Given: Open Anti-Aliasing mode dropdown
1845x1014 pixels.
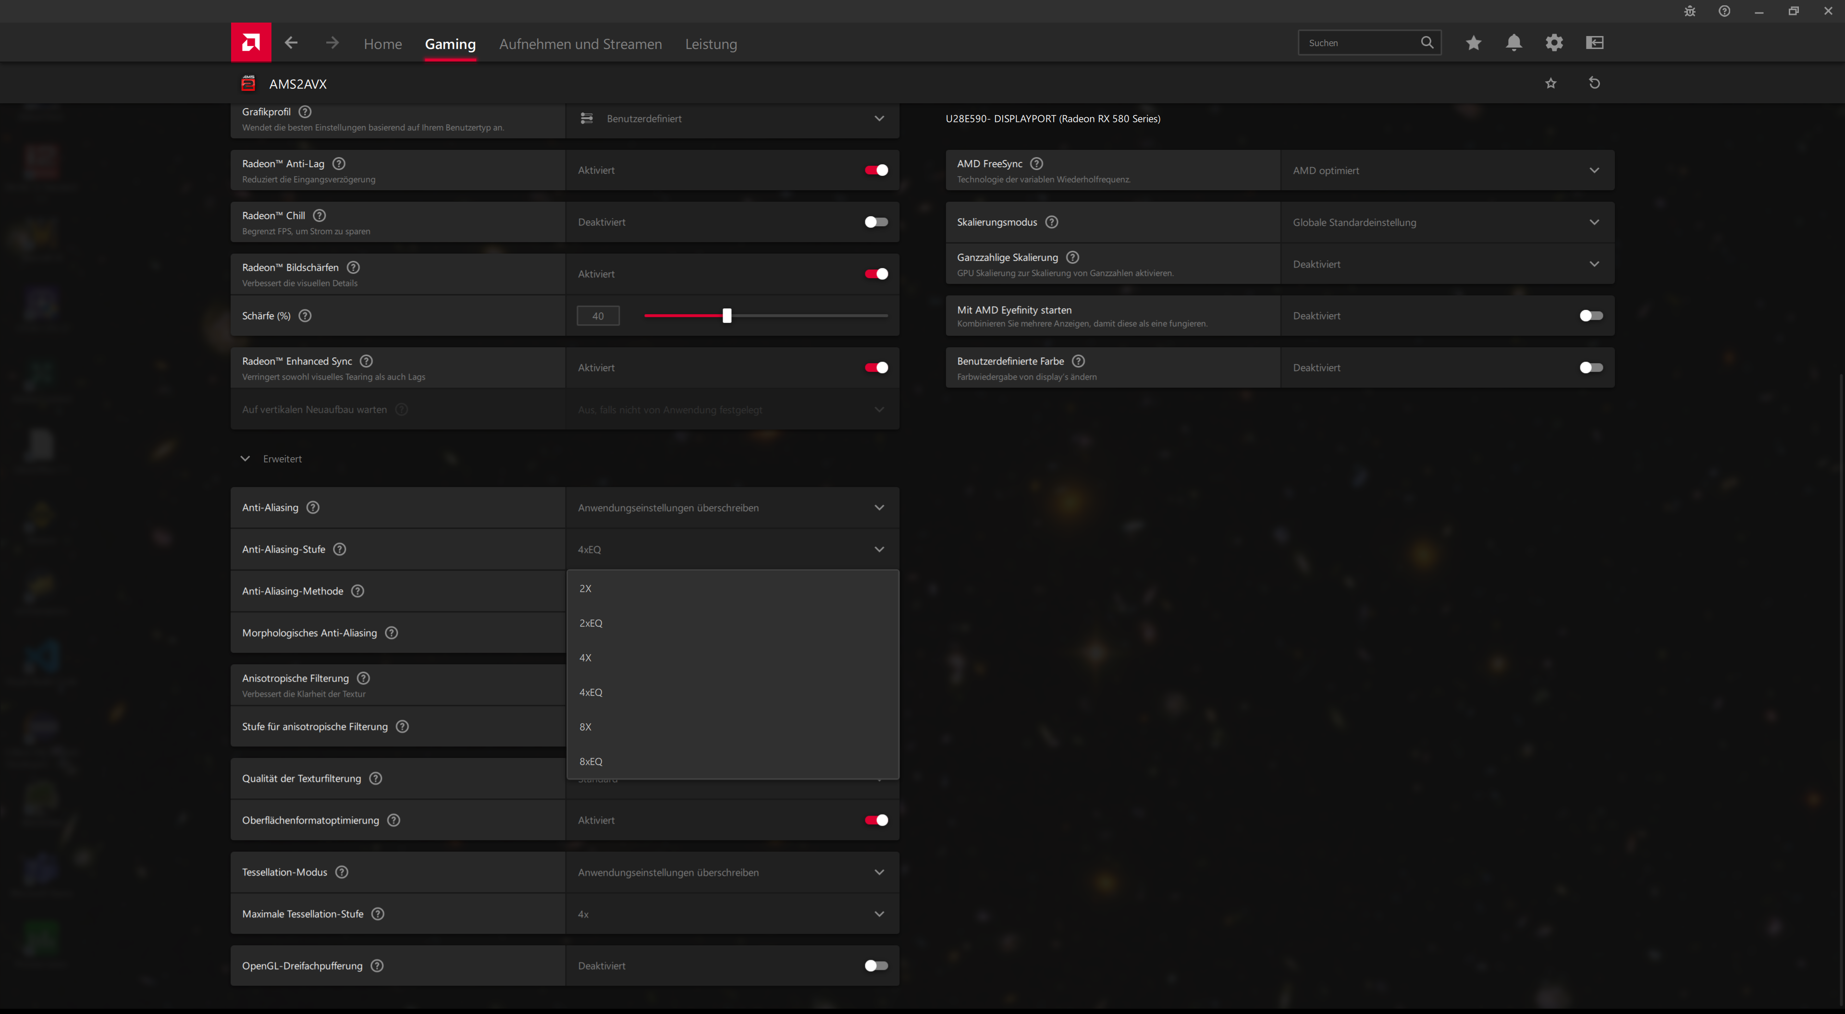Looking at the screenshot, I should (732, 508).
